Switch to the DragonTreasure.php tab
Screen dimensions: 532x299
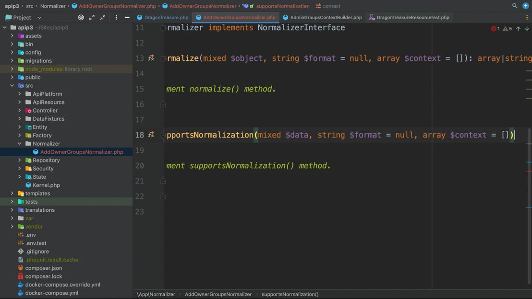[166, 17]
